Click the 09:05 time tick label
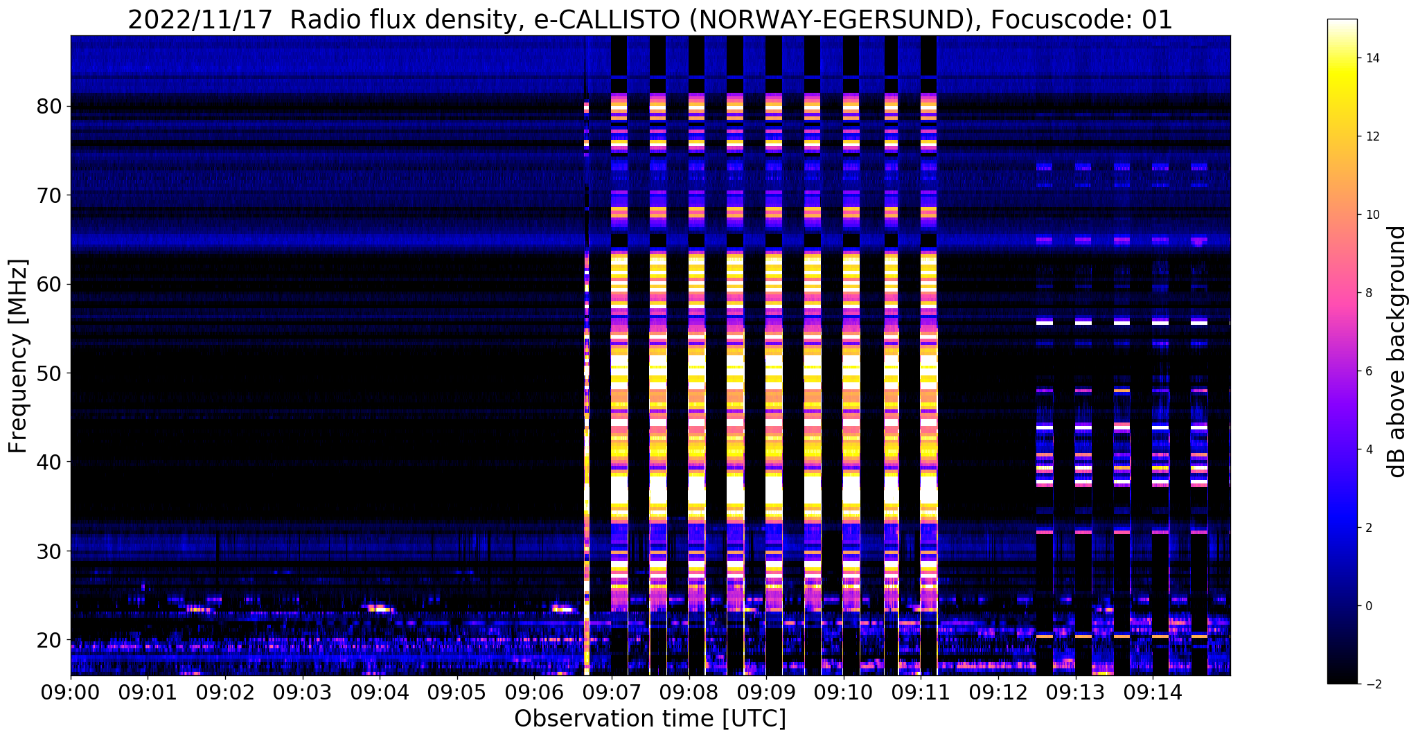The image size is (1418, 739). tap(457, 692)
